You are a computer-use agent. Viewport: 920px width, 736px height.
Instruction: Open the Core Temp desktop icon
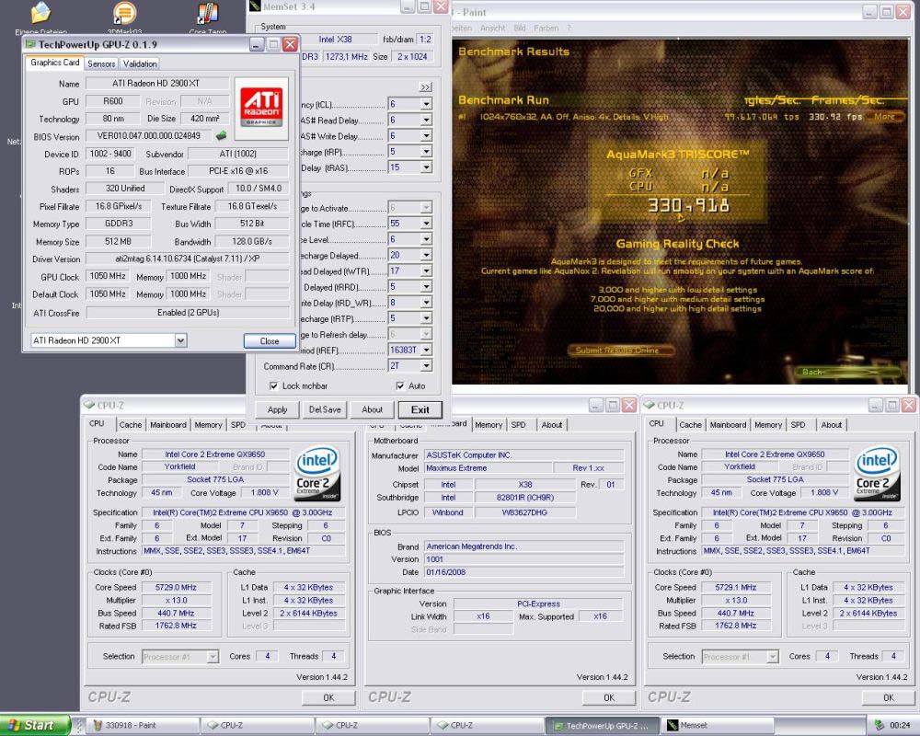(208, 15)
